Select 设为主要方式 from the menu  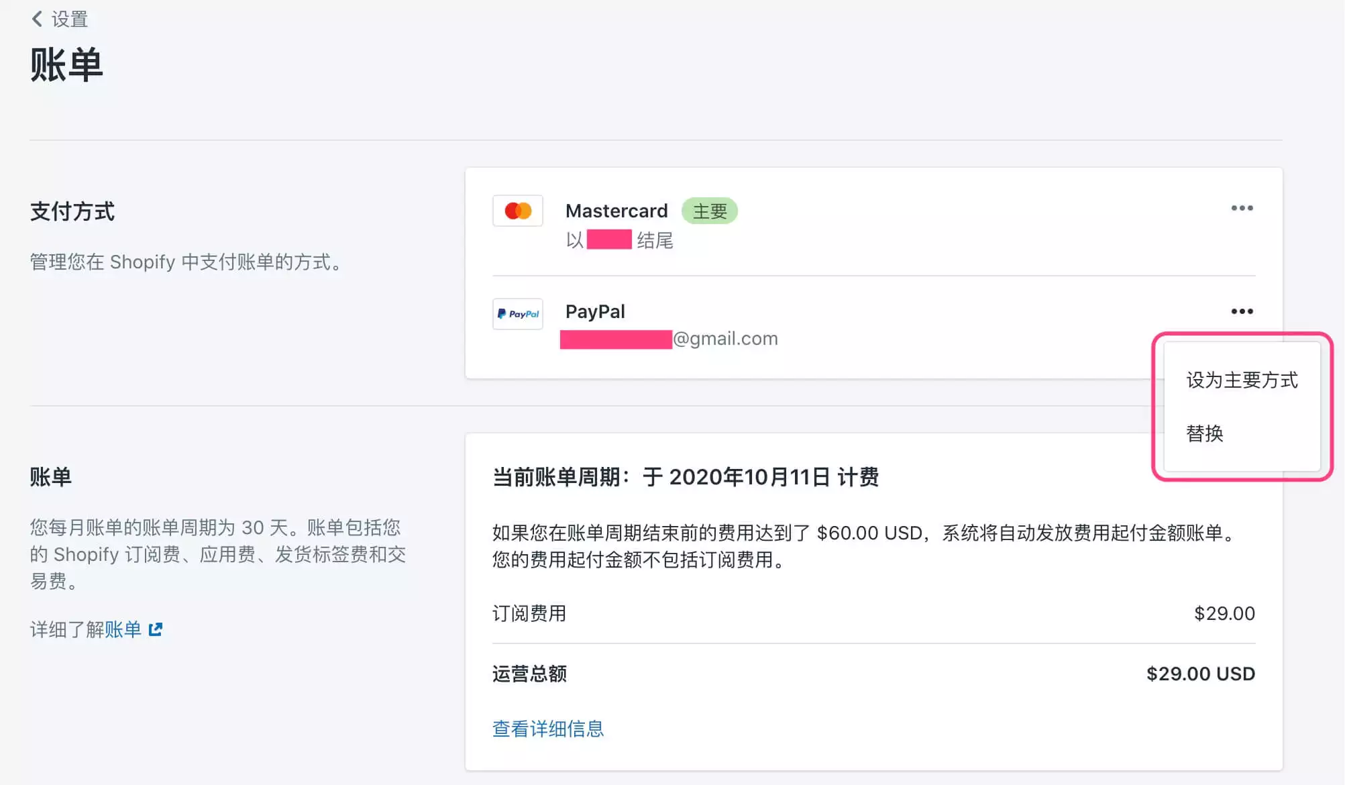pyautogui.click(x=1242, y=380)
